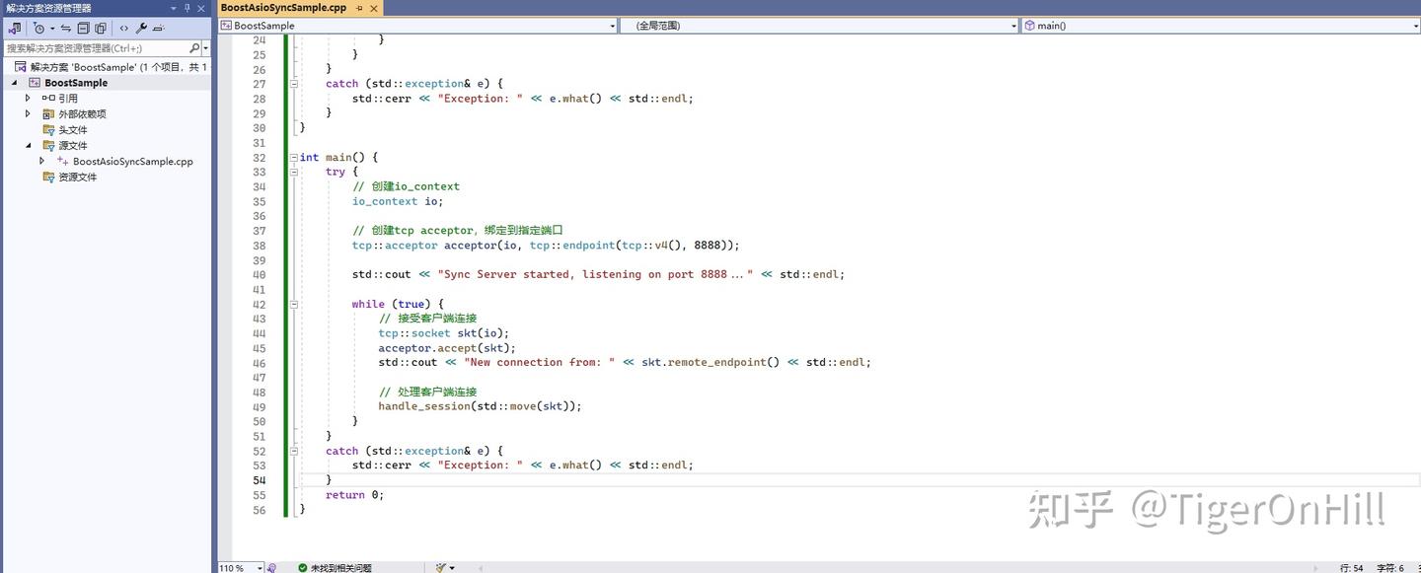Click the 未找到相关问题 status message
Image resolution: width=1421 pixels, height=573 pixels.
(x=336, y=566)
